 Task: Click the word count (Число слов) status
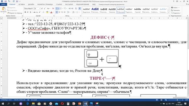(x=20, y=100)
